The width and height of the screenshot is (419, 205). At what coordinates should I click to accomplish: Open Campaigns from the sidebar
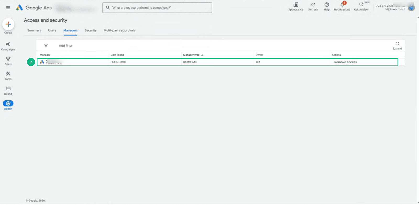[x=8, y=46]
